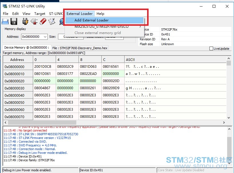Select cell 0801D063 in memory grid
The height and width of the screenshot is (173, 234).
point(90,66)
